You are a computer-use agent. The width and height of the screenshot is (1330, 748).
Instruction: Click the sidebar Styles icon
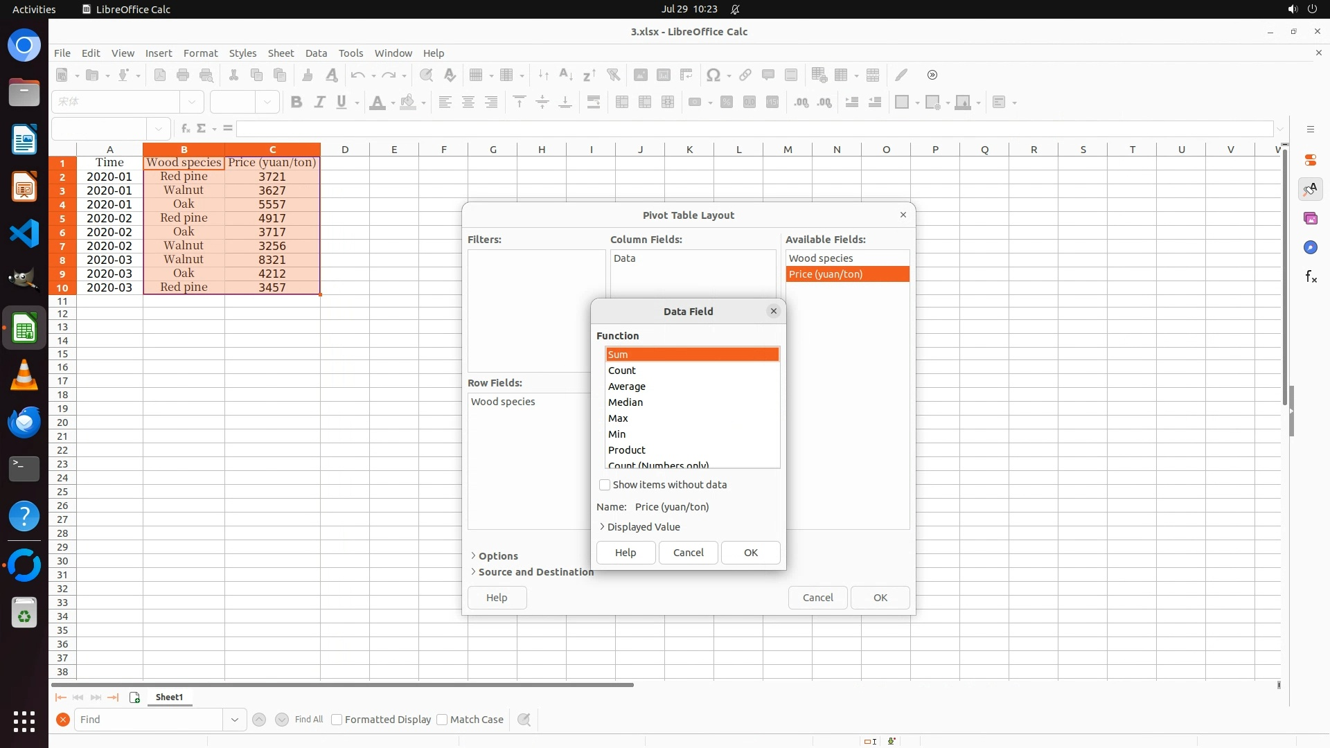tap(1311, 189)
